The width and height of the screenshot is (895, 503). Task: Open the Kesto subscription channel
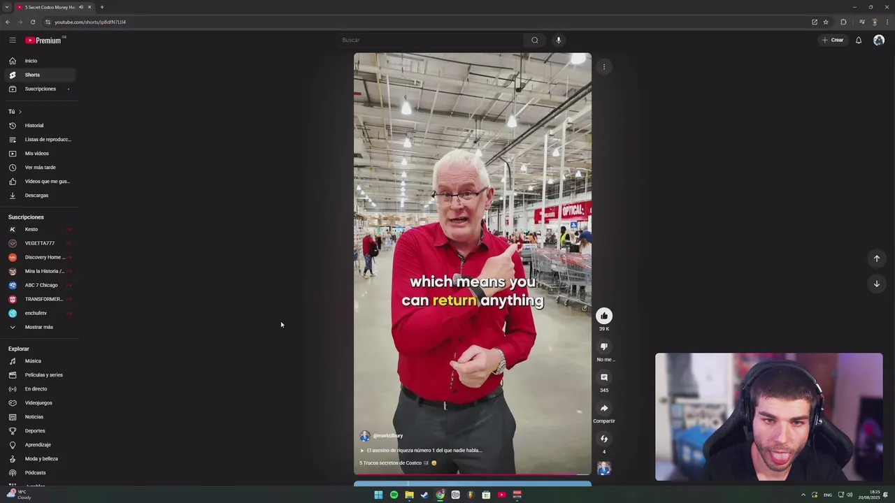pos(39,229)
